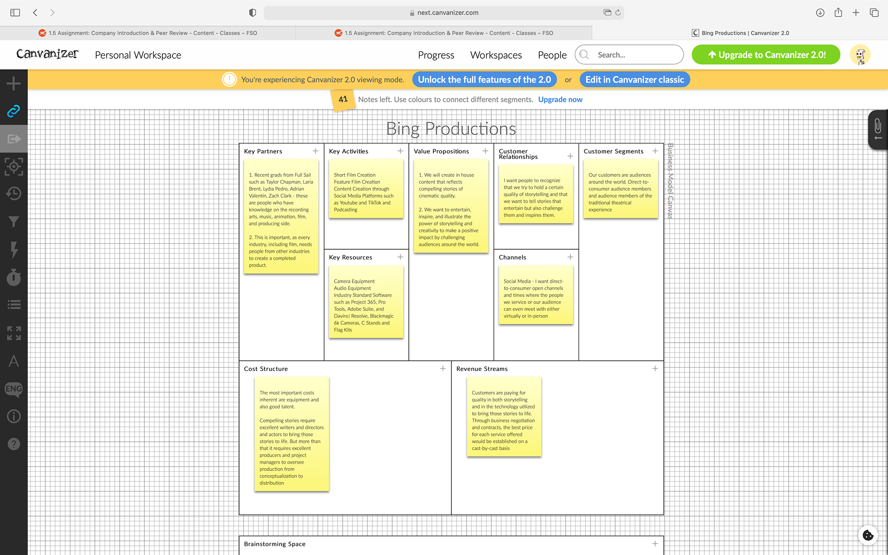The image size is (888, 555).
Task: Click Edit in Canvanizer classic button
Action: coord(635,80)
